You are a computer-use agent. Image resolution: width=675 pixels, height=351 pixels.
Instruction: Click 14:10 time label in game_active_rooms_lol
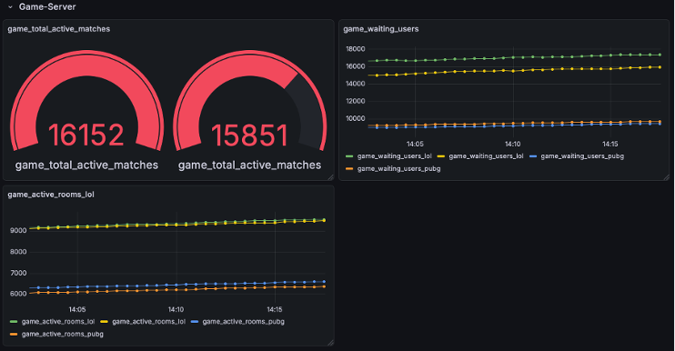[x=176, y=309]
